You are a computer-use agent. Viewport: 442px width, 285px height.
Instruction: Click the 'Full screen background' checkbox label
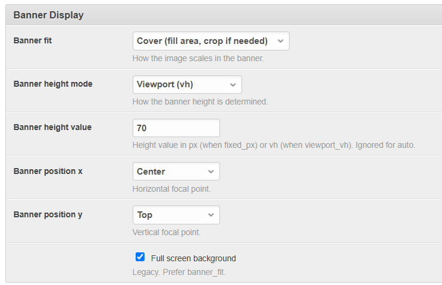click(193, 258)
